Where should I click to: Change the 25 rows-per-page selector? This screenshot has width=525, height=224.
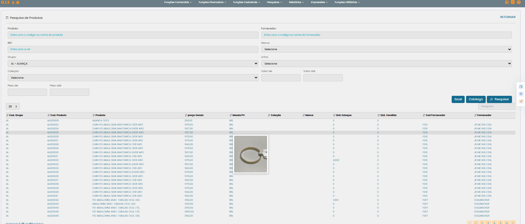(13, 106)
